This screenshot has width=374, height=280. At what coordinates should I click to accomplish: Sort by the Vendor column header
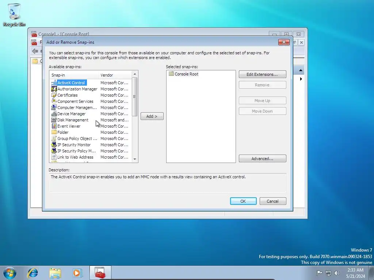coord(115,75)
